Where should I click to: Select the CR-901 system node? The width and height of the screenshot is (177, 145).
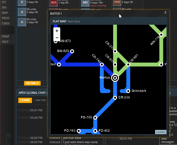coord(128,65)
